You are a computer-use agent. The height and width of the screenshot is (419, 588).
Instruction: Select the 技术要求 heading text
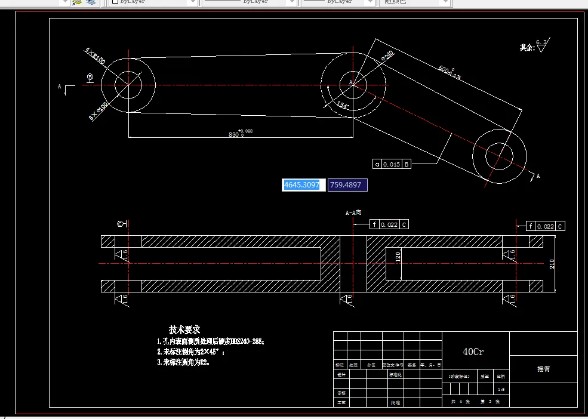click(184, 329)
